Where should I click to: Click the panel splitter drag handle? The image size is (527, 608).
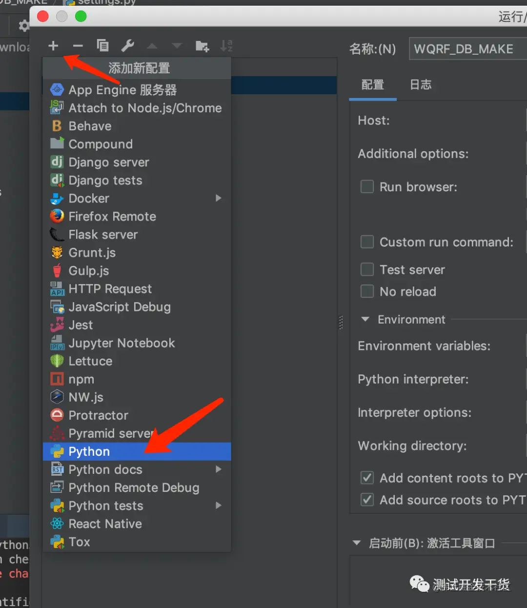click(x=341, y=323)
